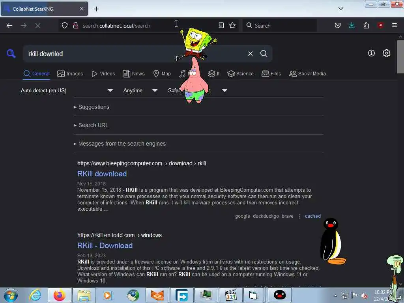Switch to IT category
404x303 pixels.
tap(214, 74)
